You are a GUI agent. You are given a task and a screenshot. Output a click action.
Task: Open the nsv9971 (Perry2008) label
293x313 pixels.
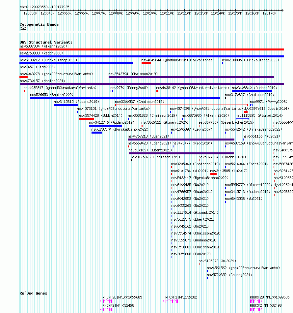coord(269,102)
